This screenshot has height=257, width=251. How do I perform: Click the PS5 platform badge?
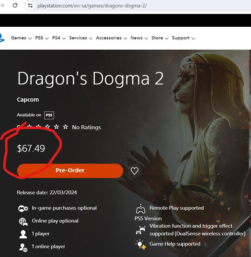point(49,115)
